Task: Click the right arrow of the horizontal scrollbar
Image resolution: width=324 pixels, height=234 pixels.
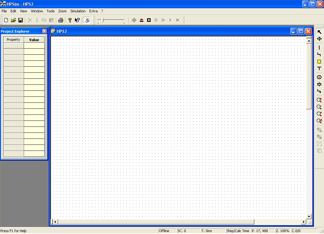Action: [303, 222]
